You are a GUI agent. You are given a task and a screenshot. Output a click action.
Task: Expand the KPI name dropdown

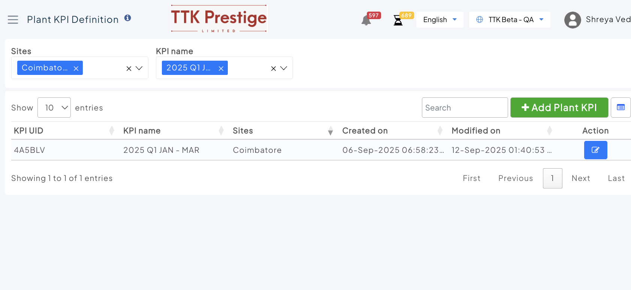click(284, 68)
